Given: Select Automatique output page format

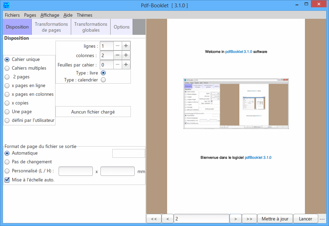Looking at the screenshot, I should 7,153.
